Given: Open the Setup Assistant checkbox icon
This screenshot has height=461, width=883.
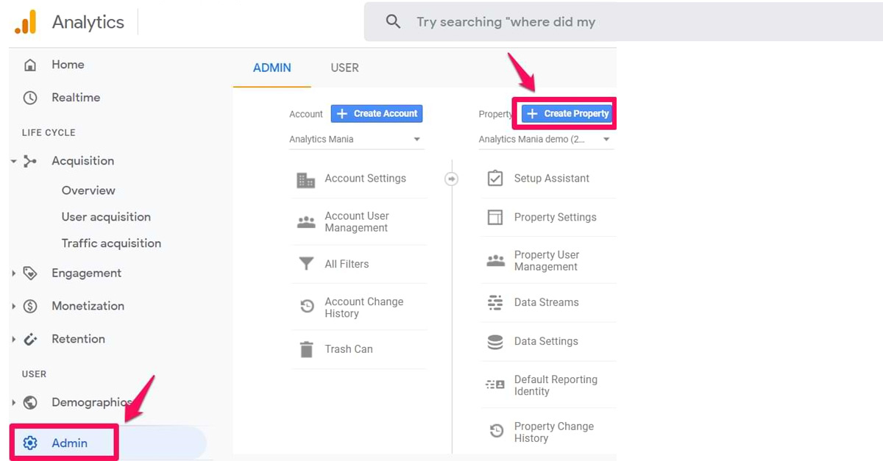Looking at the screenshot, I should tap(495, 178).
